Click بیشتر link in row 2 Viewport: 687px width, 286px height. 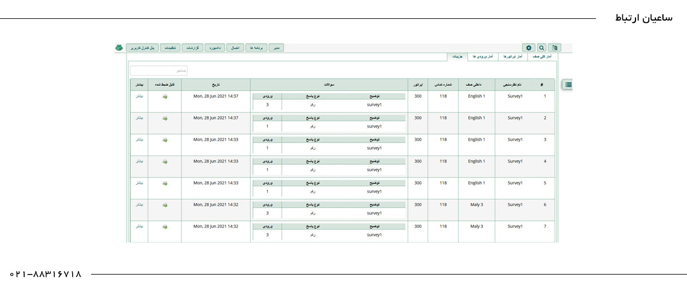(139, 118)
